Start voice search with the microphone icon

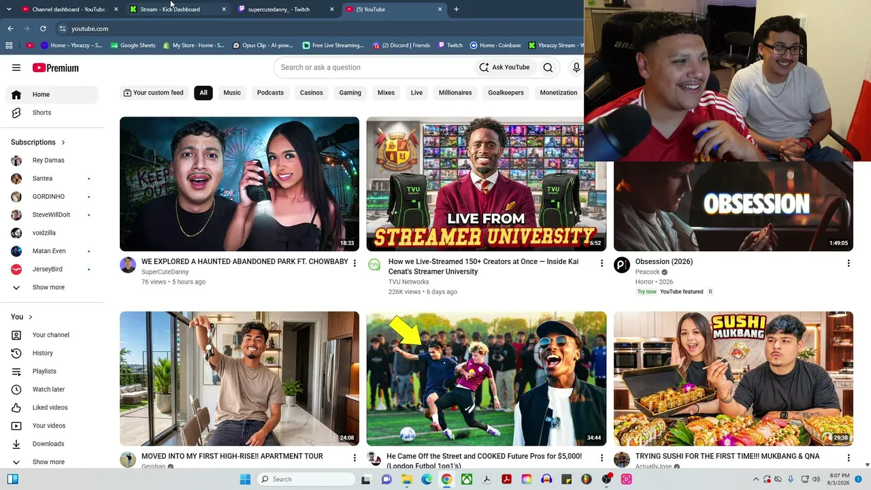click(576, 67)
